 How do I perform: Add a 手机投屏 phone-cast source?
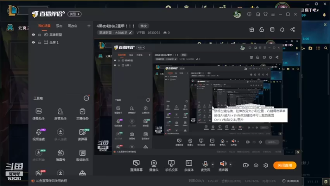point(171,166)
